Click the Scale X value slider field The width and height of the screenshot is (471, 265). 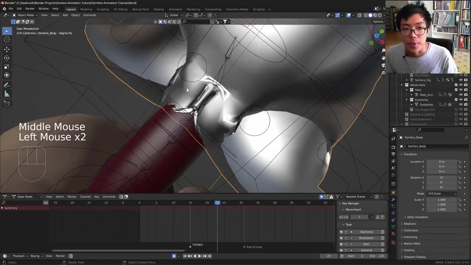tap(441, 200)
